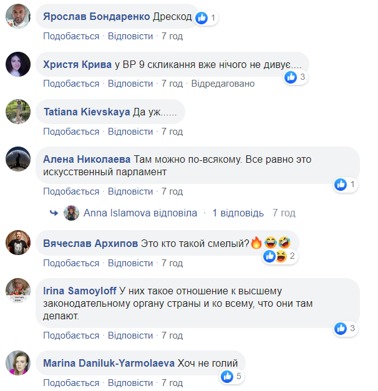Open Anna Islamova's small avatar
The width and height of the screenshot is (378, 391).
tap(71, 213)
